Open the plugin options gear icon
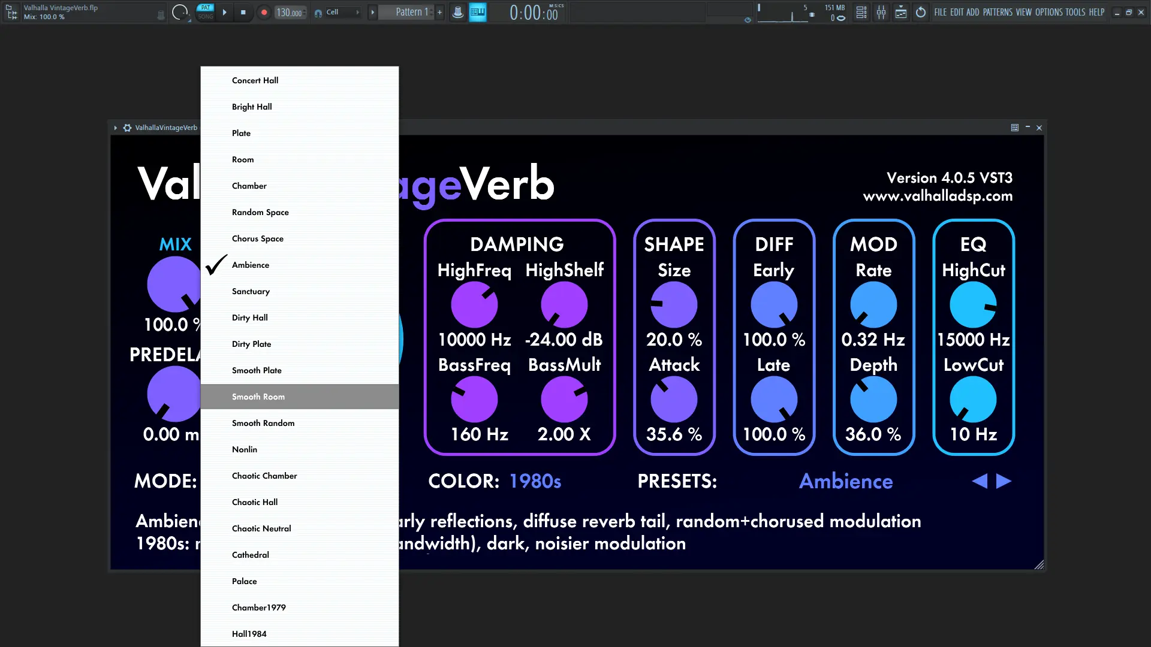 tap(127, 128)
